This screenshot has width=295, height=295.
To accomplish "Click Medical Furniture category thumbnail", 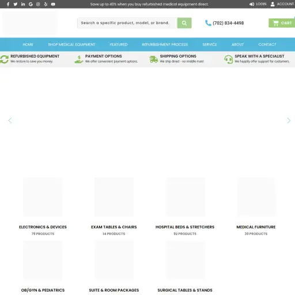I will pyautogui.click(x=256, y=197).
